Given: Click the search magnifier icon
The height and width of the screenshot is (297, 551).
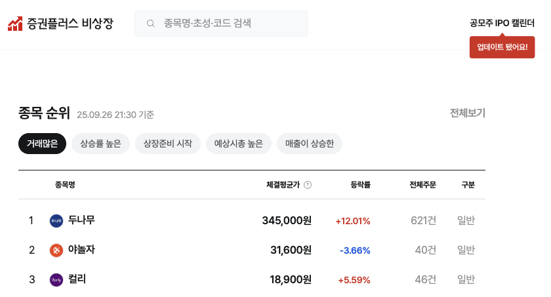Looking at the screenshot, I should [151, 24].
